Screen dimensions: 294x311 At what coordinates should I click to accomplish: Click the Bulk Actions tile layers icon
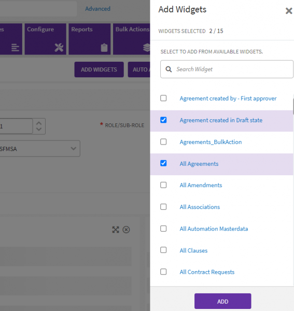coord(147,48)
